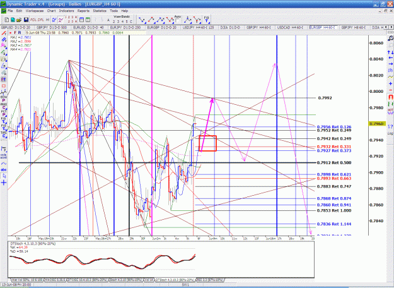
Task: Select the three-point swing wave tool
Action: 160,20
